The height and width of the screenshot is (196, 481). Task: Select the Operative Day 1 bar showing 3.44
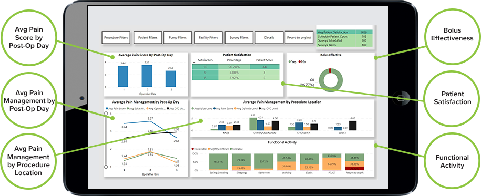pyautogui.click(x=123, y=76)
